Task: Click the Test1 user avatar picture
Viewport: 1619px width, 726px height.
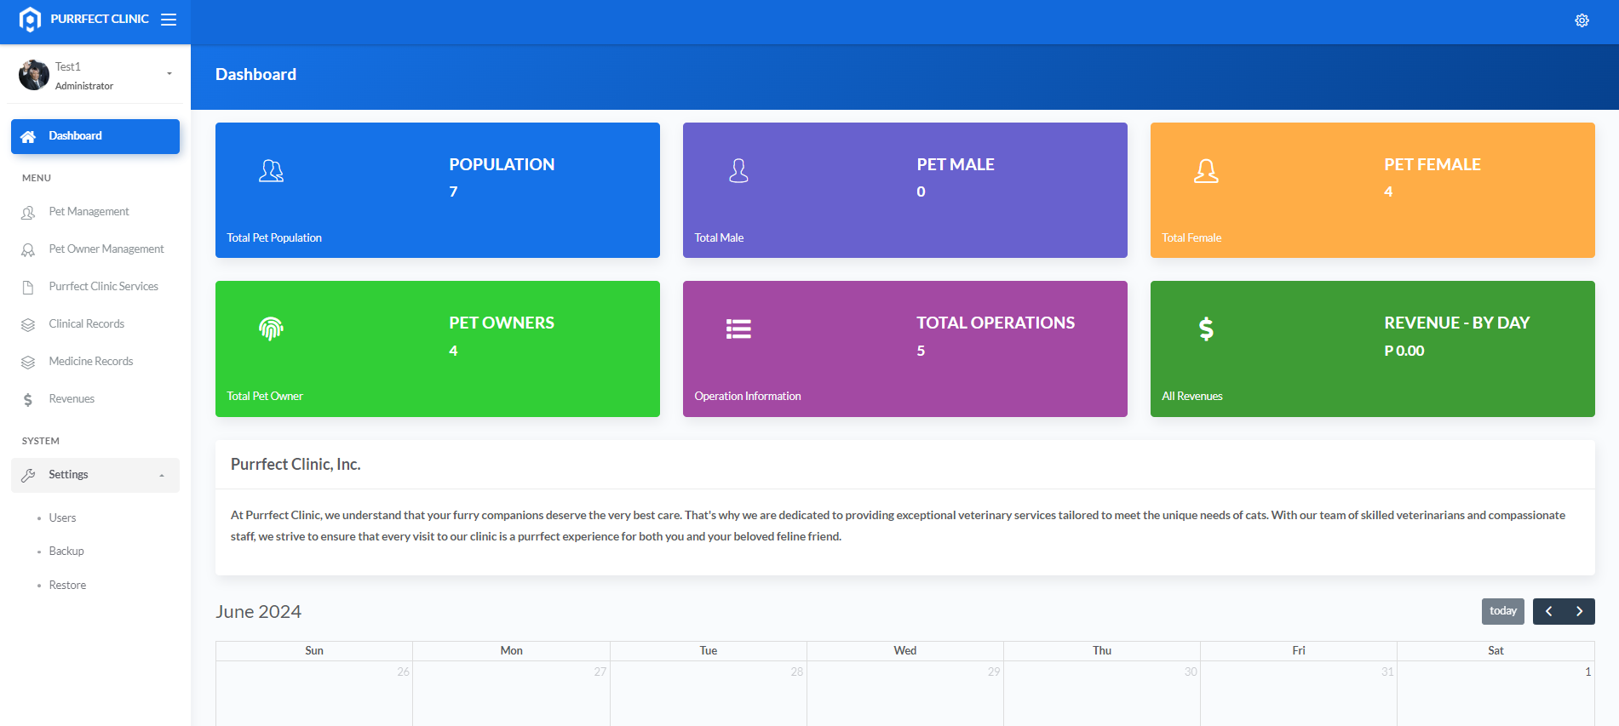Action: point(34,75)
